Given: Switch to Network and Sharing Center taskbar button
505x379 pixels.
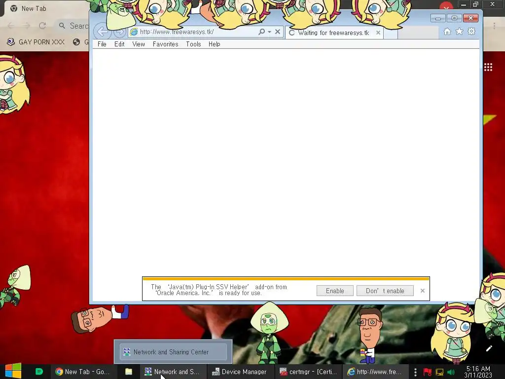Looking at the screenshot, I should [x=173, y=372].
